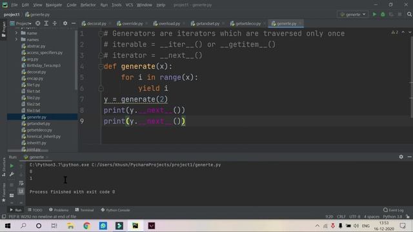The width and height of the screenshot is (413, 232).
Task: Run the generte configuration with green play button
Action: point(374,14)
